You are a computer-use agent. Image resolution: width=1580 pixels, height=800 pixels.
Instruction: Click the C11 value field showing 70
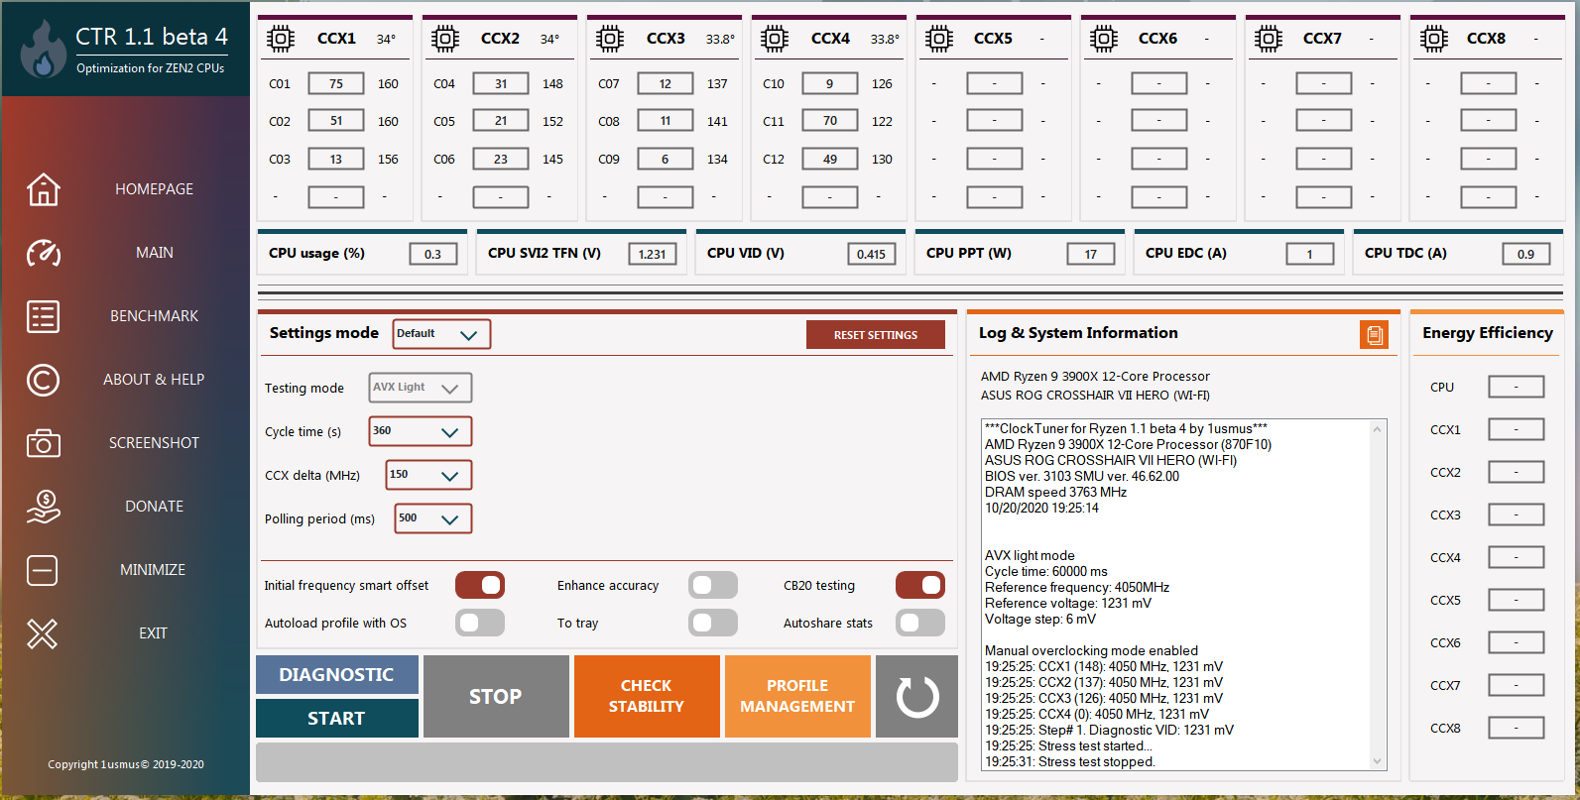(x=830, y=122)
